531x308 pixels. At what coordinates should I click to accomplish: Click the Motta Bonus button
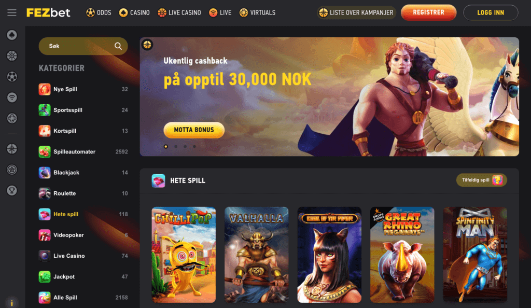(194, 130)
